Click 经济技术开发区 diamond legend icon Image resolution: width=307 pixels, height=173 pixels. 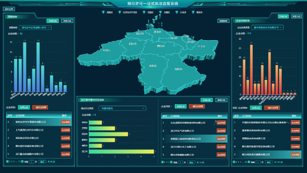[120, 12]
